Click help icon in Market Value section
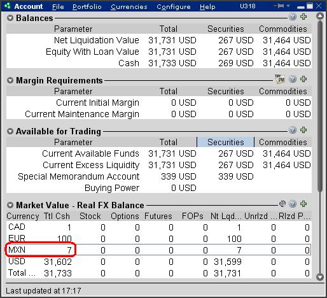 (293, 204)
